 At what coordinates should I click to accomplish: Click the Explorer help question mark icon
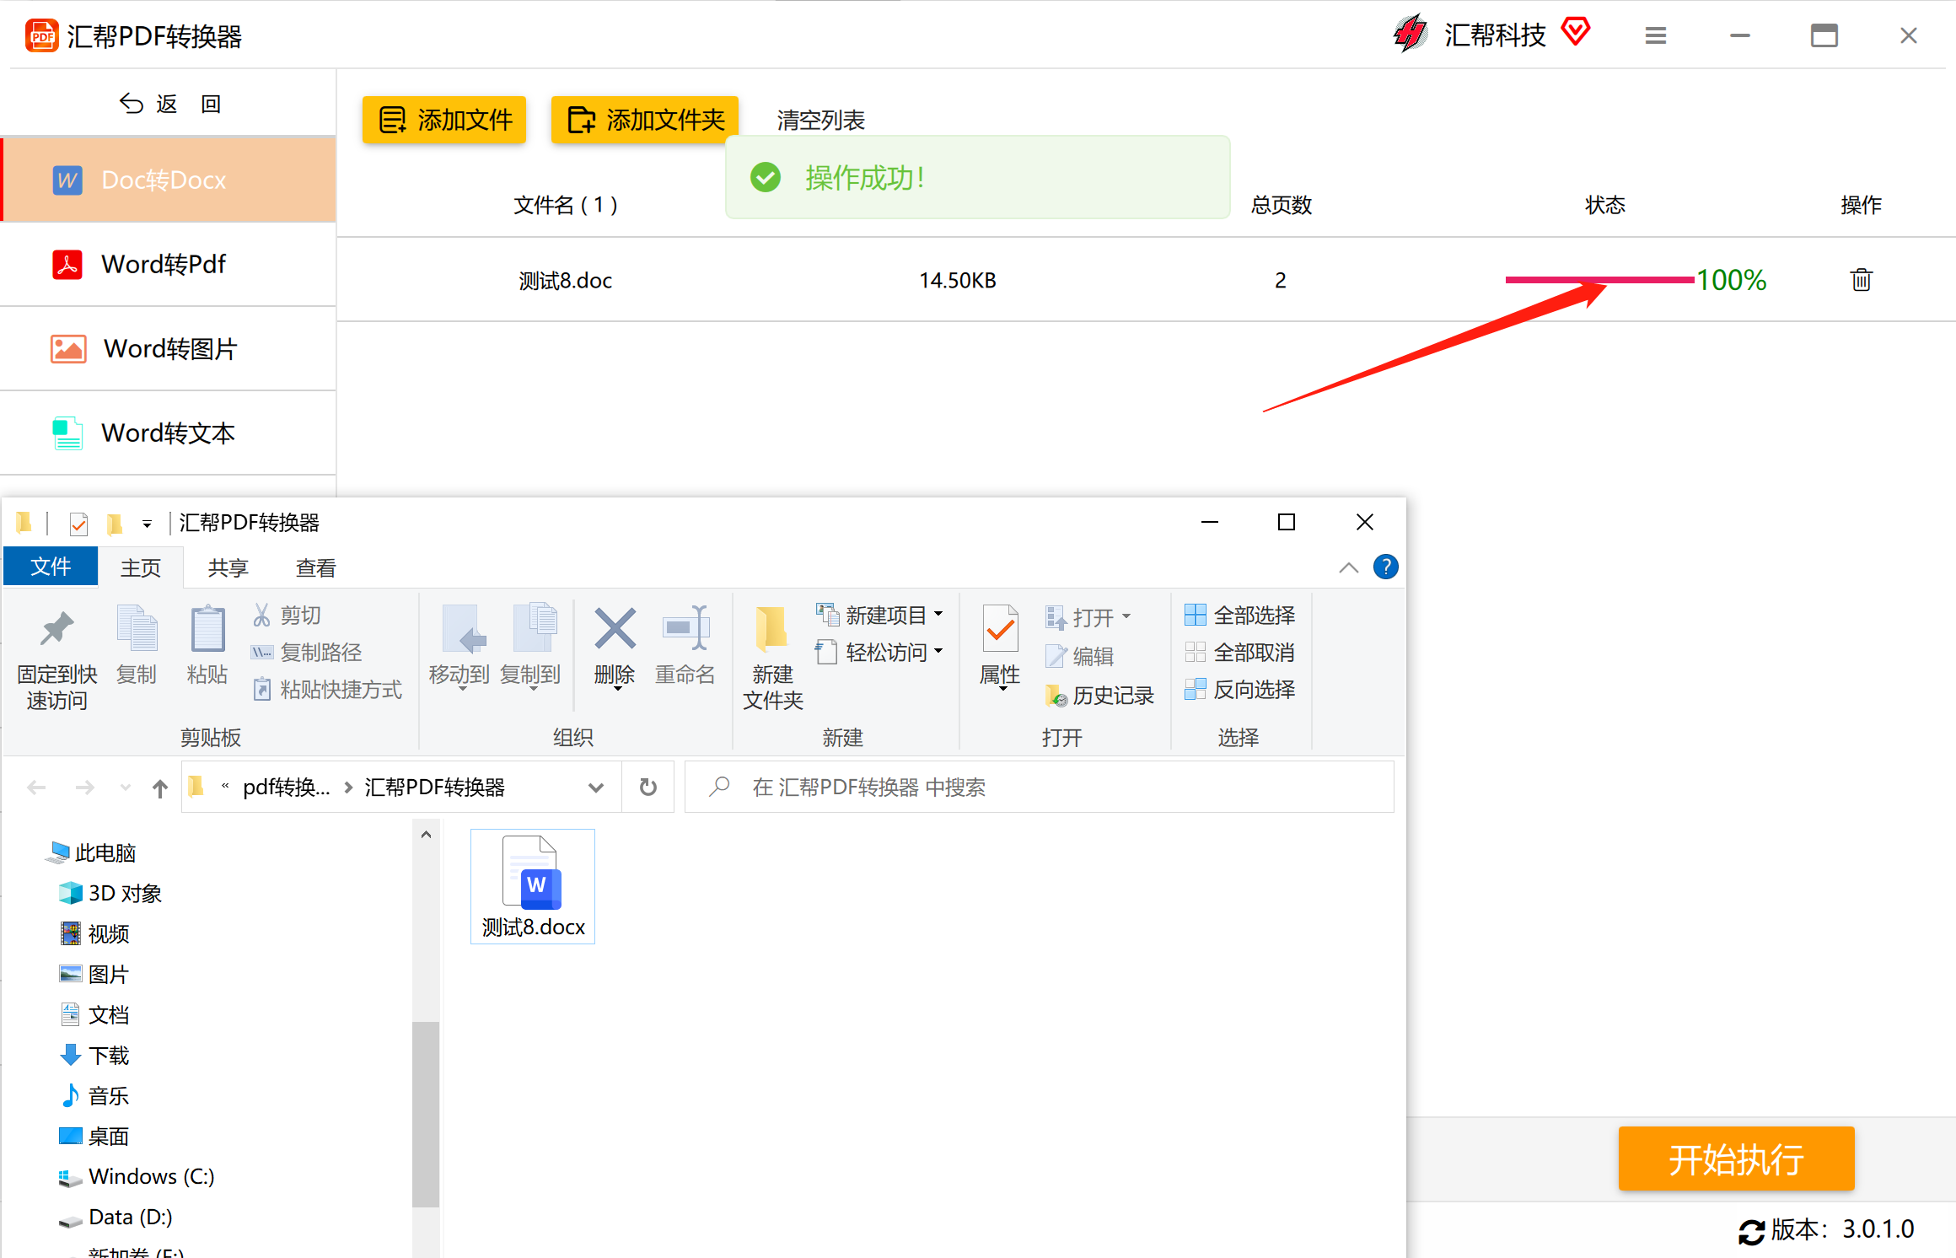pyautogui.click(x=1385, y=567)
